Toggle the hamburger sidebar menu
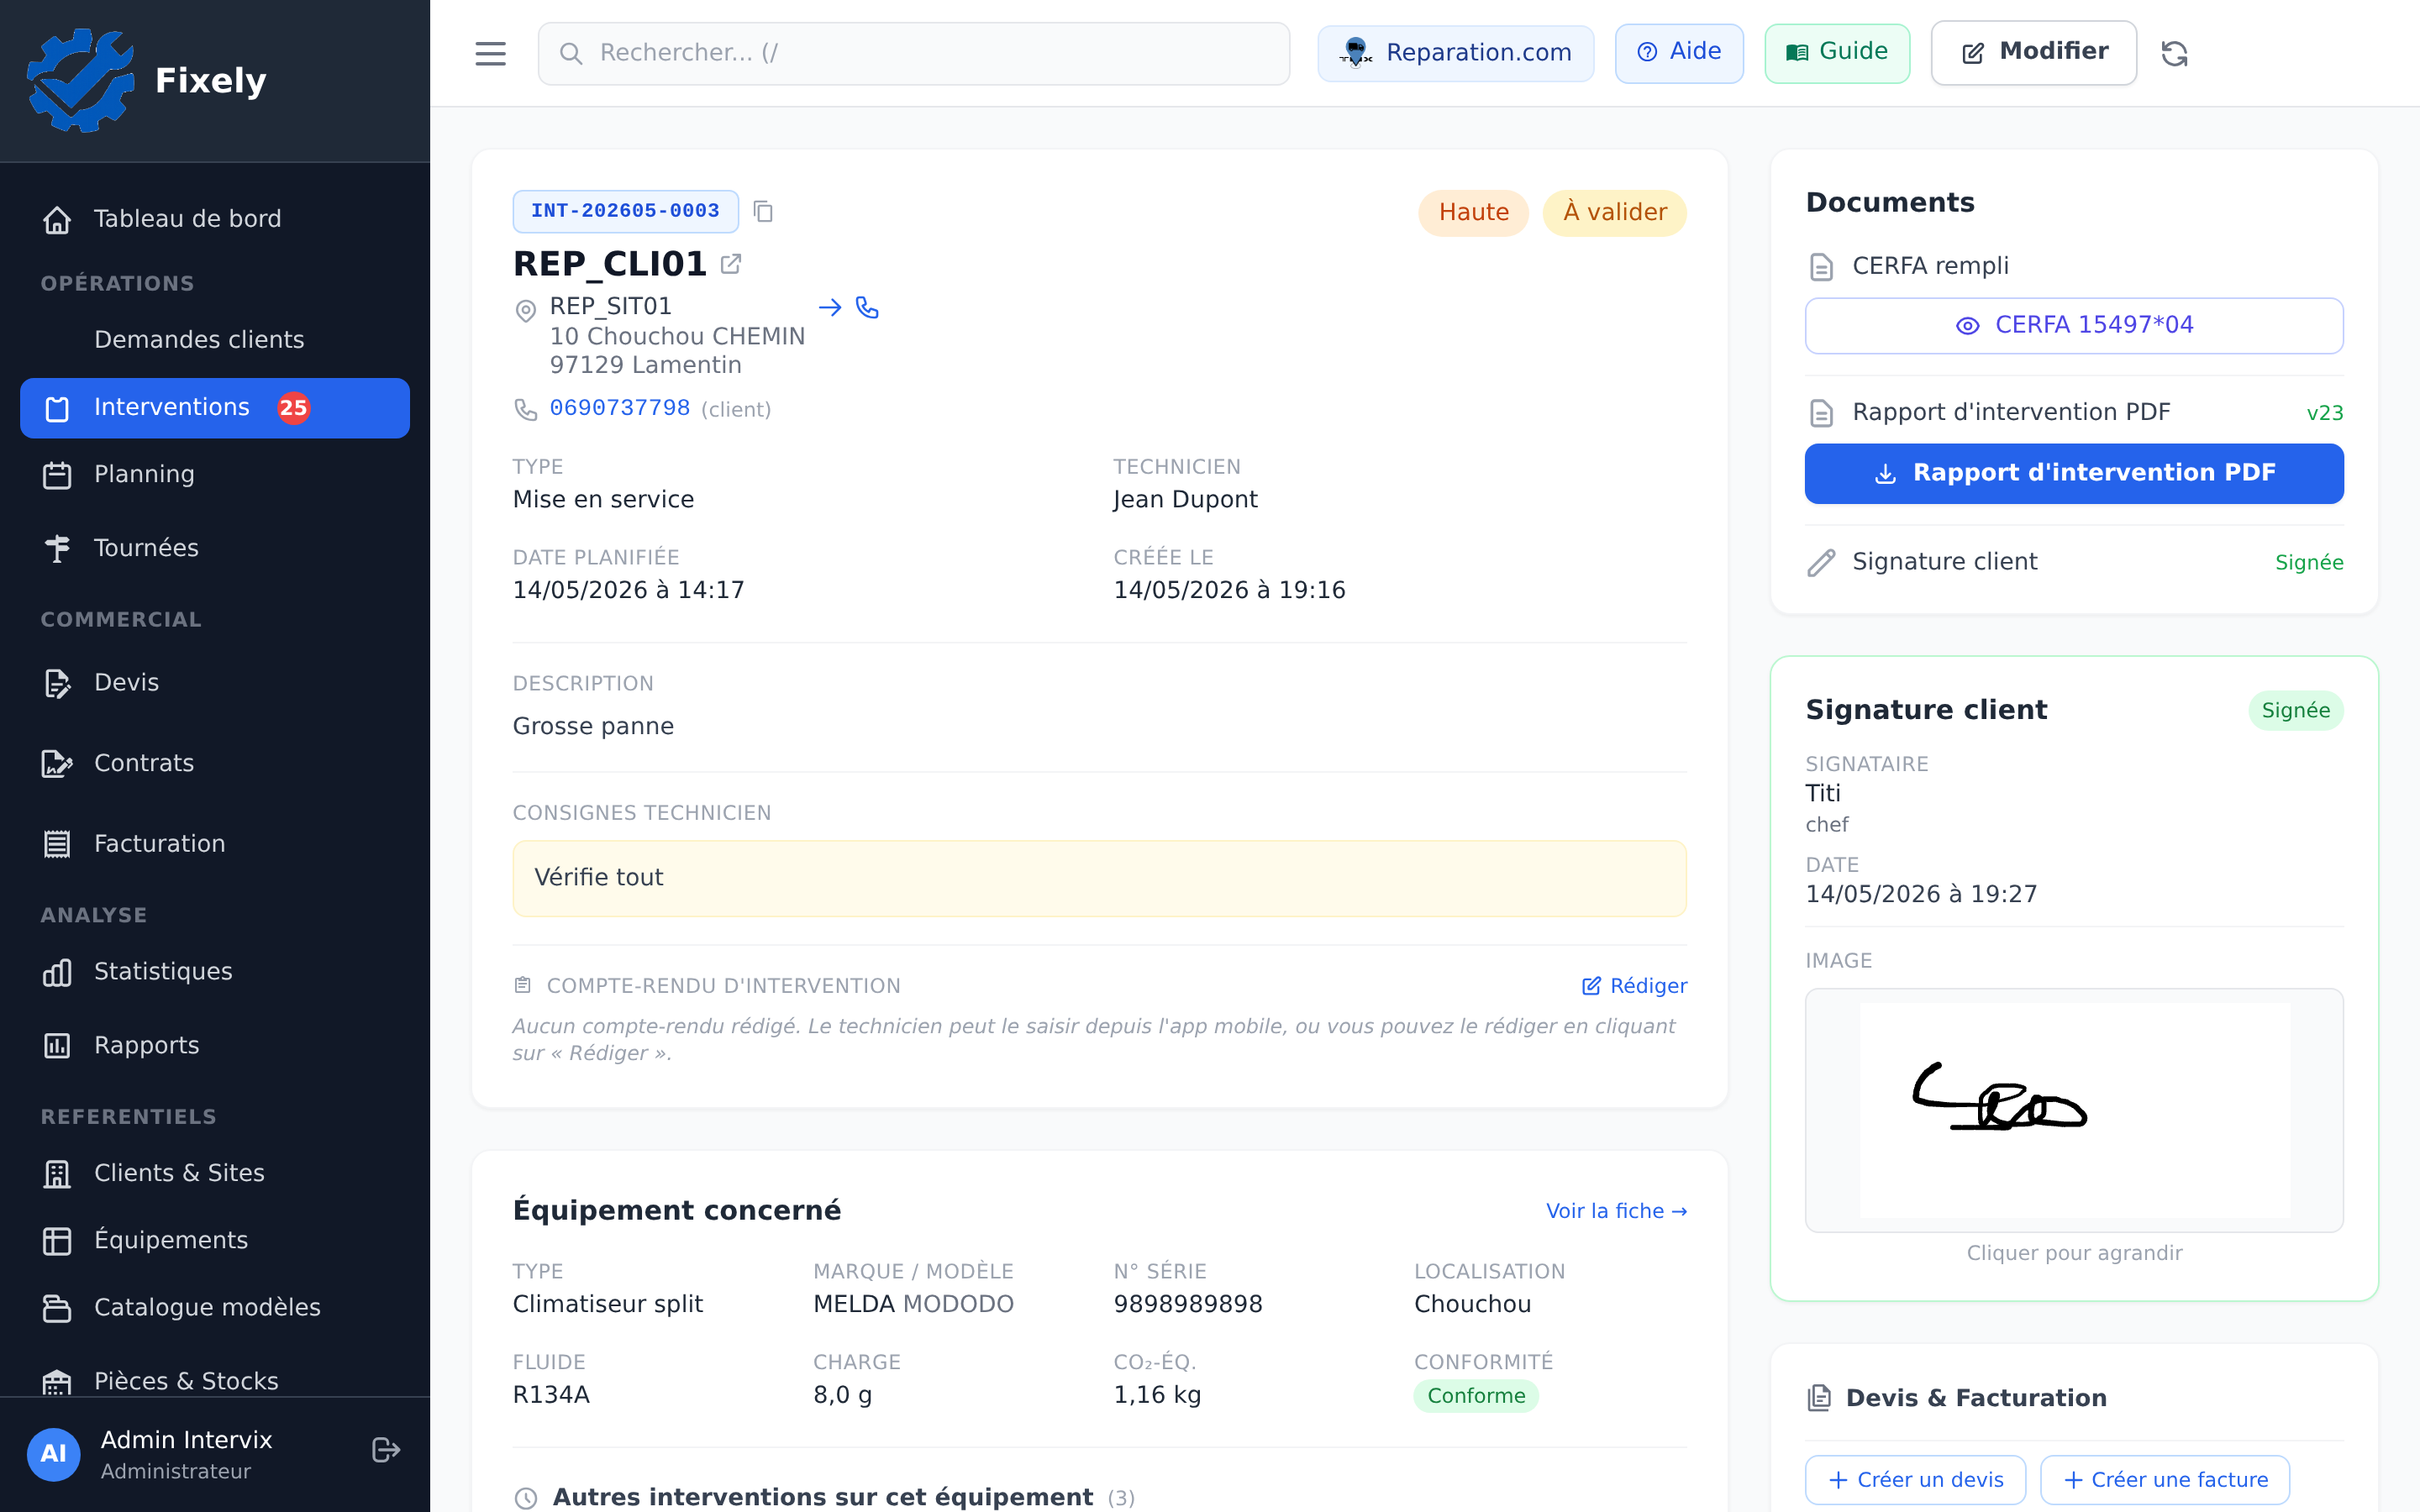This screenshot has width=2420, height=1512. click(490, 53)
